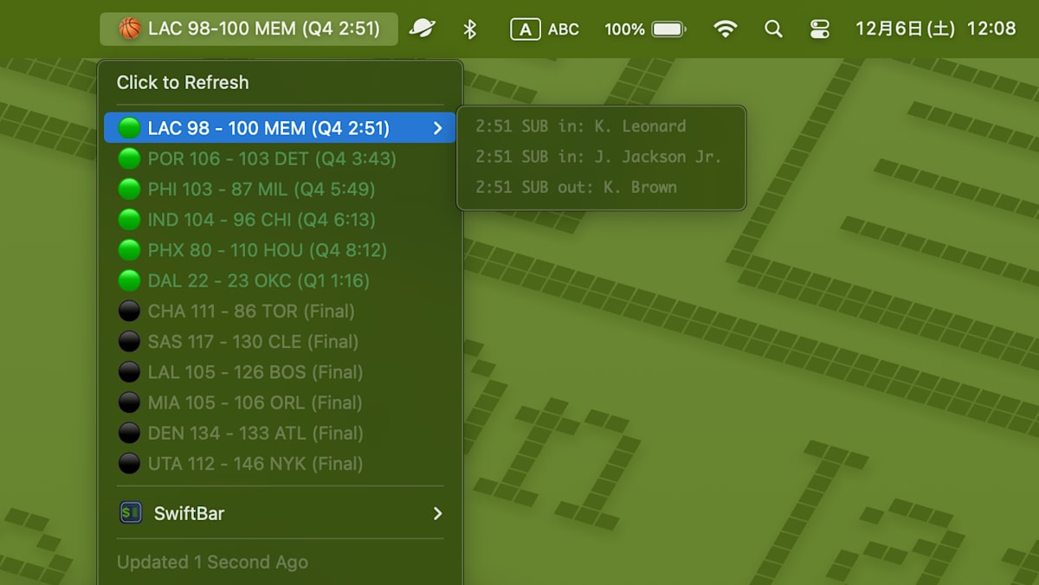The image size is (1039, 585).
Task: Click the battery 100% status icon
Action: [x=645, y=29]
